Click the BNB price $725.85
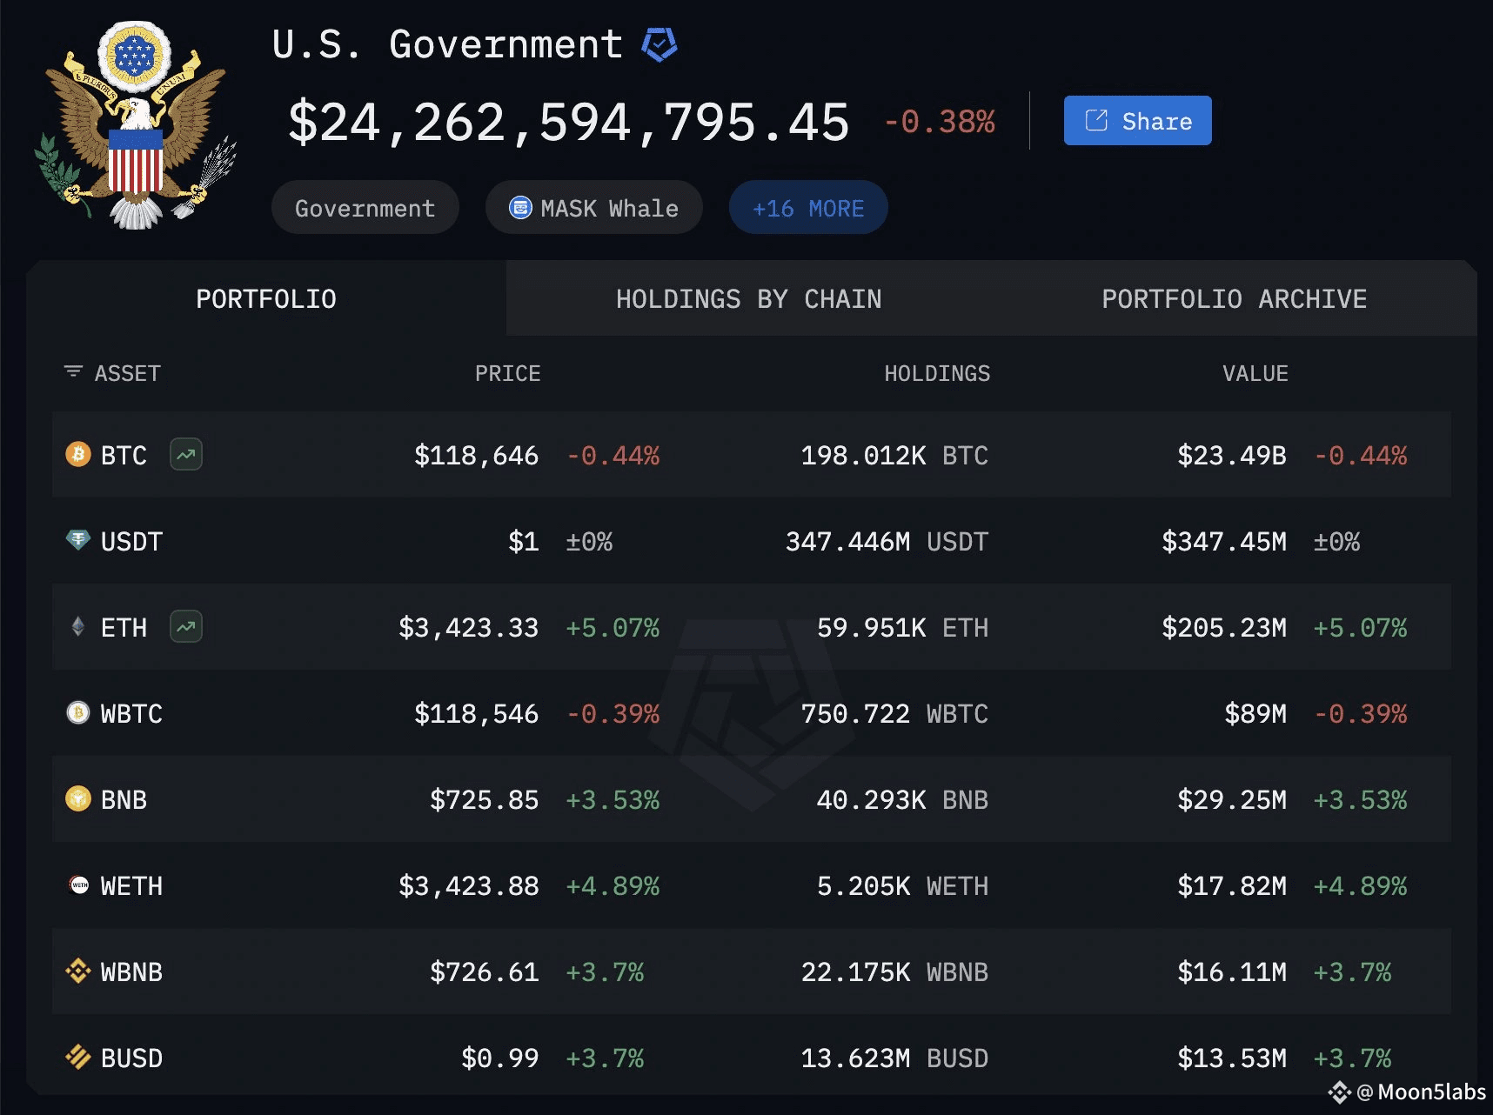Image resolution: width=1493 pixels, height=1115 pixels. coord(484,799)
